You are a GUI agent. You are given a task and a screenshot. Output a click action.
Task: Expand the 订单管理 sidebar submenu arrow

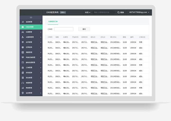(x=41, y=68)
